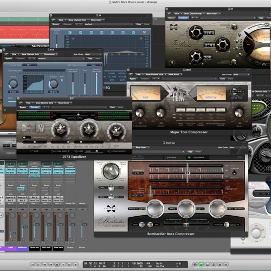Click the Plate verb channel name label

point(58,248)
